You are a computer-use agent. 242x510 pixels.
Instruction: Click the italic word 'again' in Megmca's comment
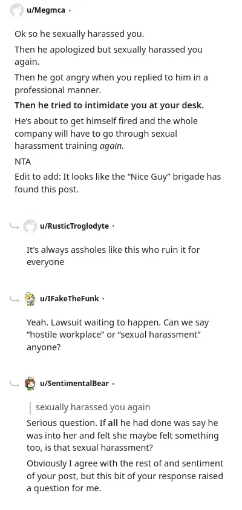coord(111,146)
